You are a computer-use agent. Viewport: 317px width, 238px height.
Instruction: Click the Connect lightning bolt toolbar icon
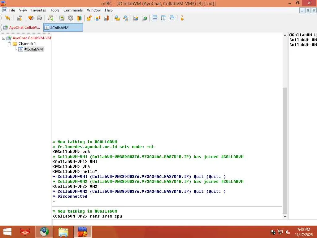point(8,18)
